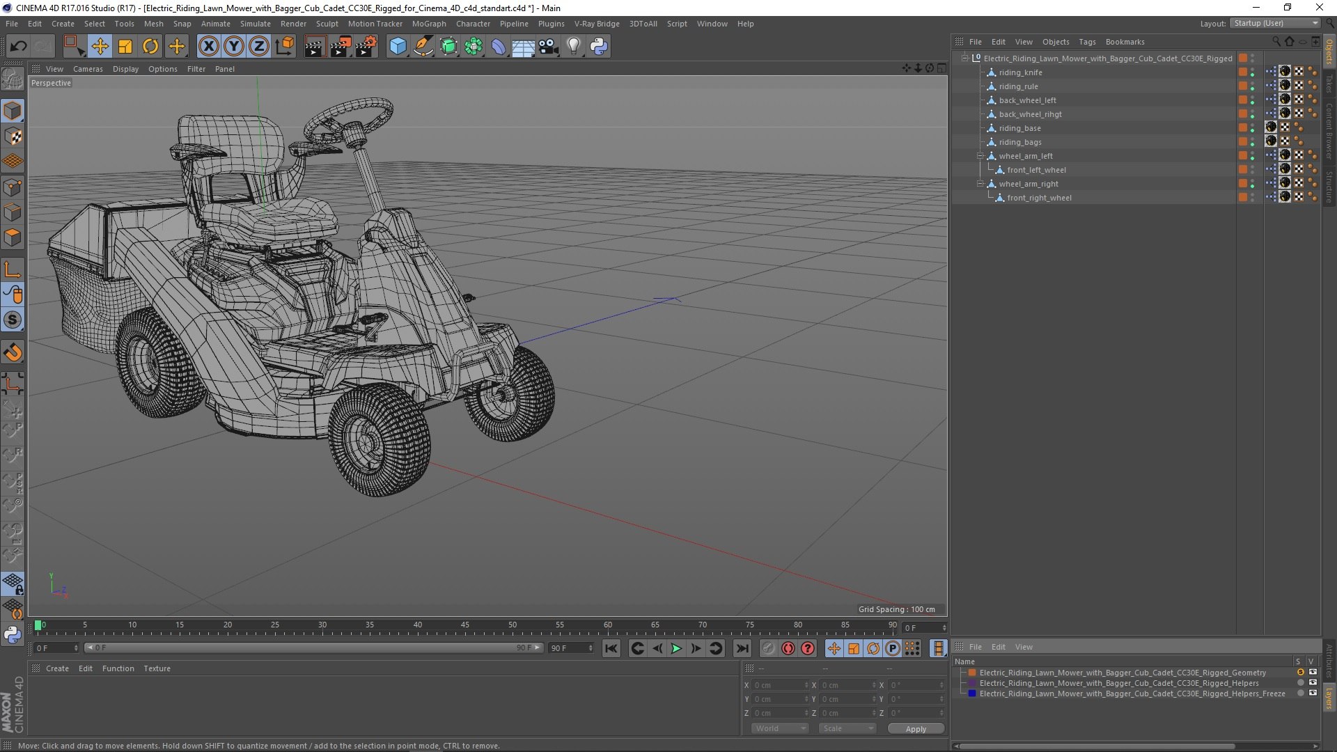Open the Render to Picture Viewer icon
This screenshot has height=752, width=1337.
pyautogui.click(x=340, y=47)
